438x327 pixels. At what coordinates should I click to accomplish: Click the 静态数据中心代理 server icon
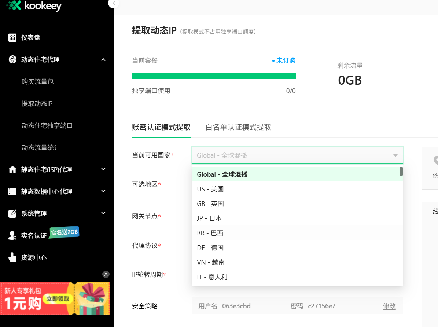12,191
